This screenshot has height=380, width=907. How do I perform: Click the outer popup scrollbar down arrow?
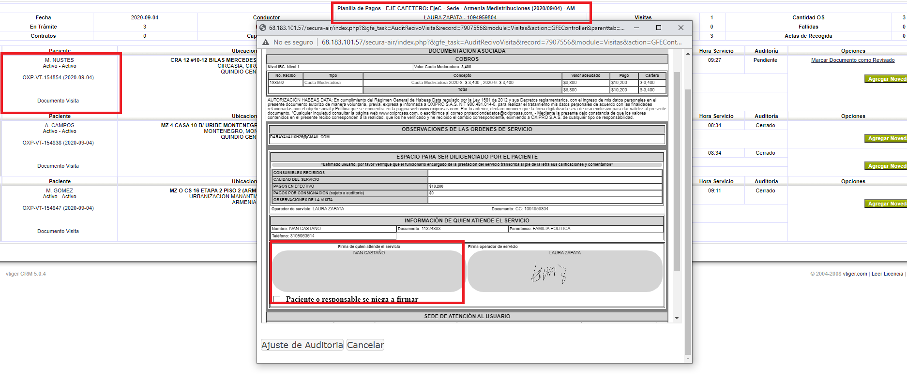[688, 359]
